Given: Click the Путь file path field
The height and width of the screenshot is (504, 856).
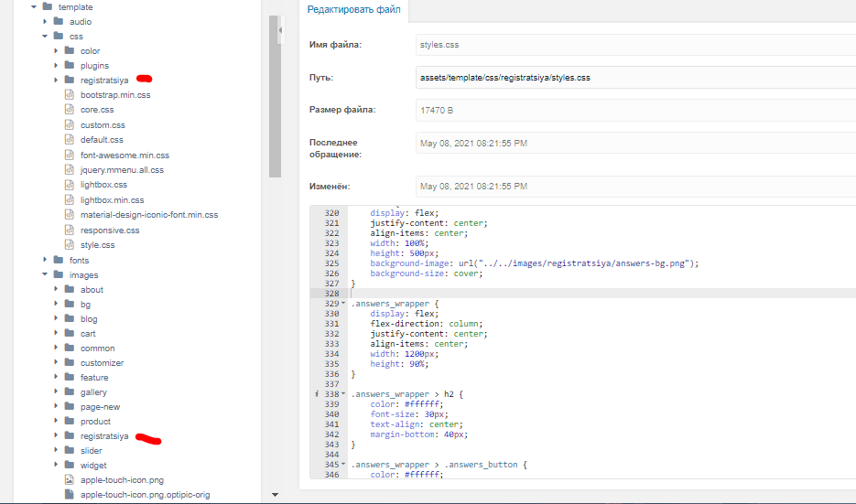Looking at the screenshot, I should click(634, 78).
